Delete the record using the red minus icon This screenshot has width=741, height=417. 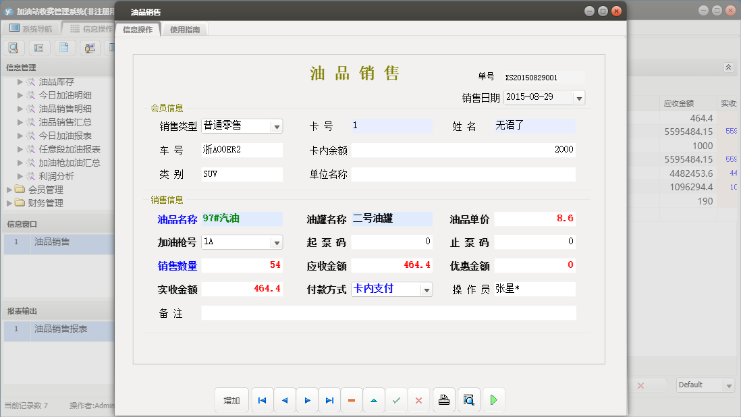click(x=352, y=399)
